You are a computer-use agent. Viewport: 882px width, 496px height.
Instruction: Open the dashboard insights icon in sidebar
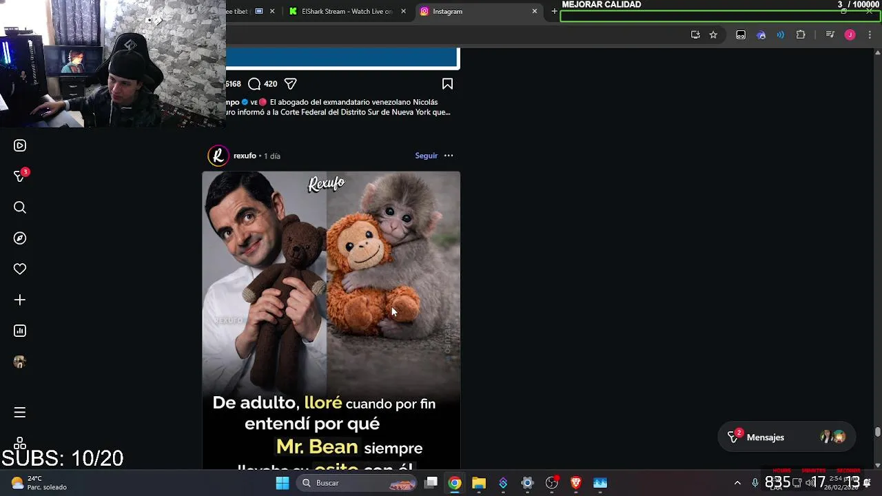tap(20, 331)
